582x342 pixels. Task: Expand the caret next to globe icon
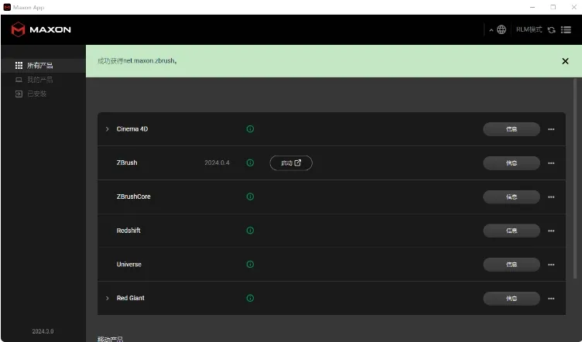[491, 30]
